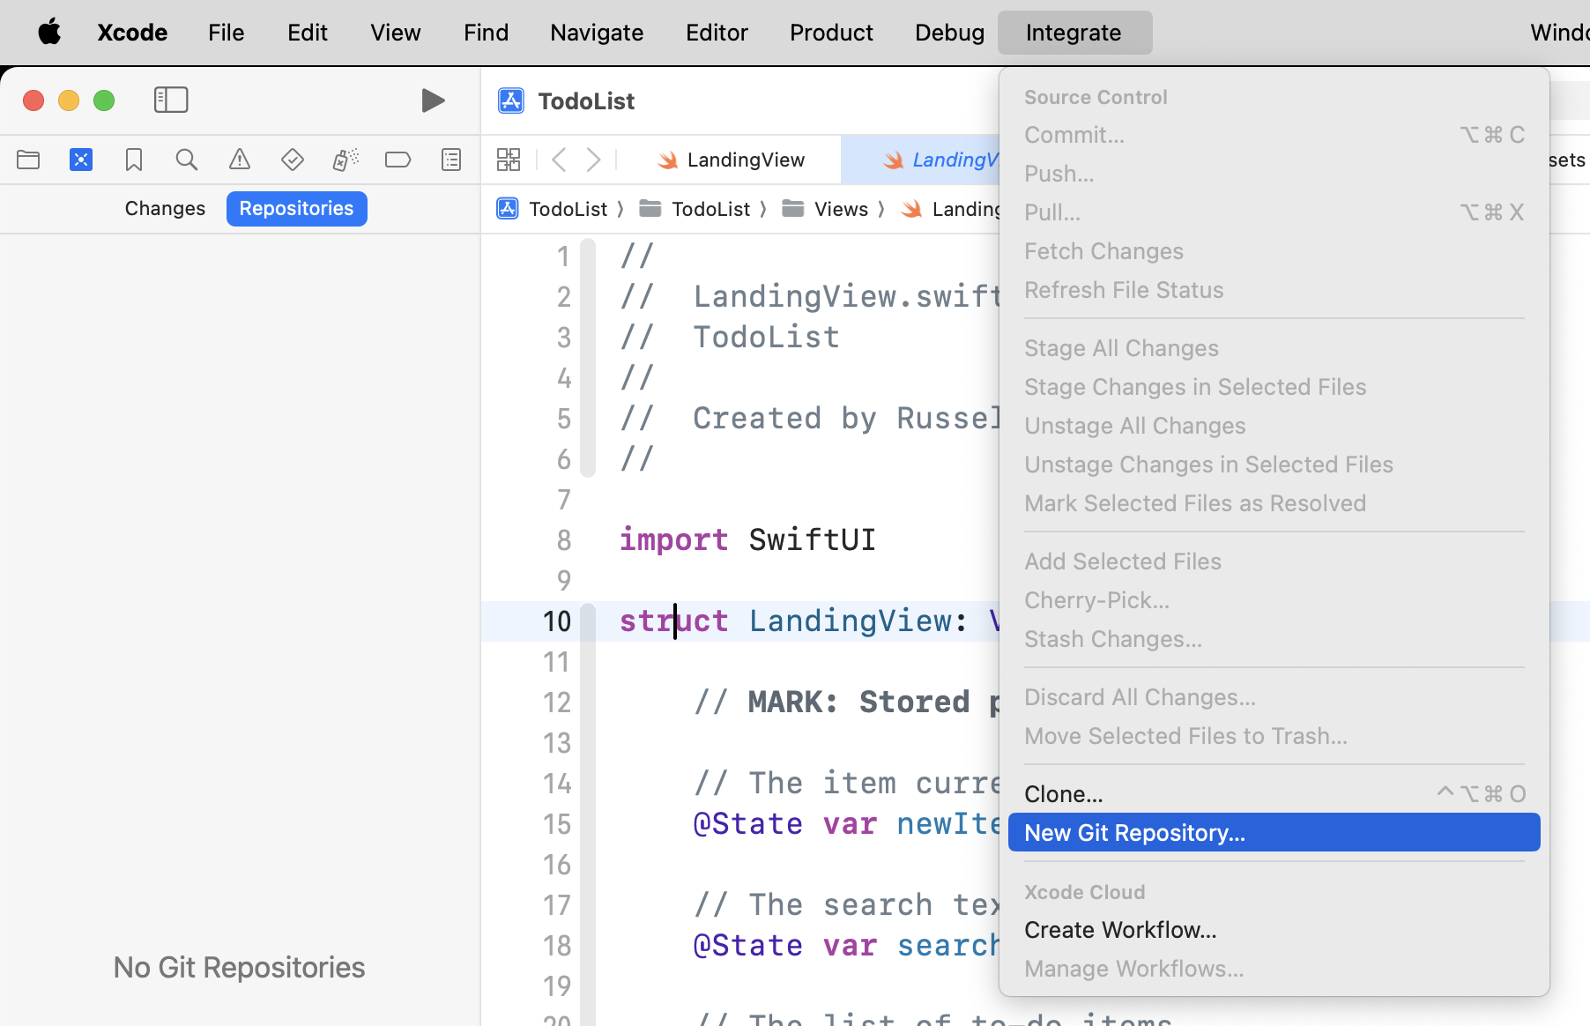Screen dimensions: 1590x1026
Task: Select the LandingView editor tab
Action: coord(745,160)
